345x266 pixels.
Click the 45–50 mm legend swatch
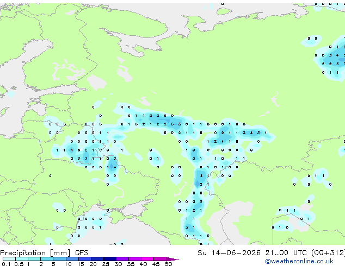click(x=160, y=259)
